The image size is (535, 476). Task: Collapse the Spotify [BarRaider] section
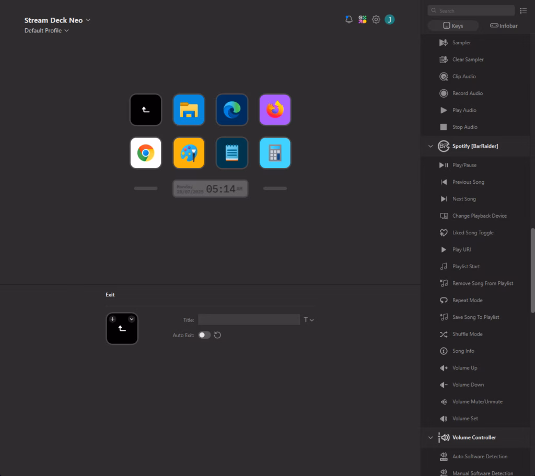[431, 146]
